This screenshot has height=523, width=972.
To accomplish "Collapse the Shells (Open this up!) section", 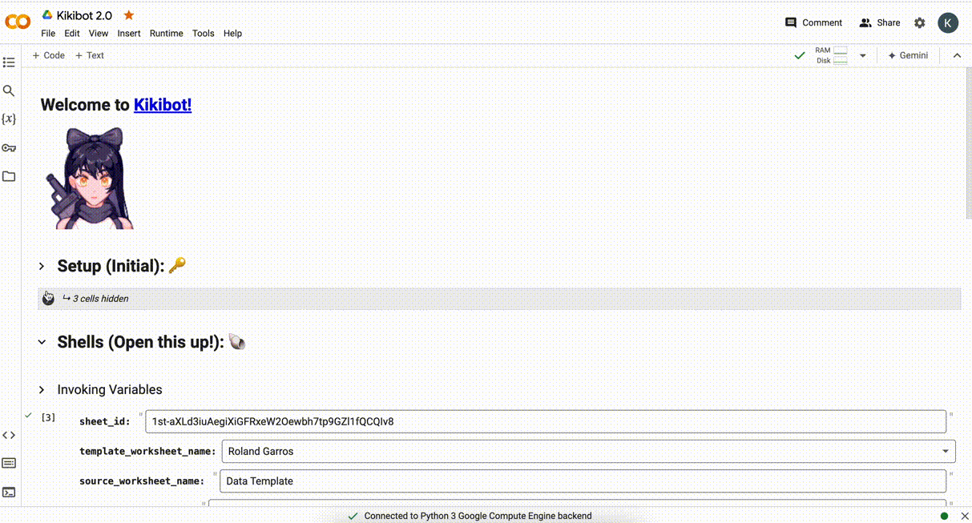I will (x=42, y=342).
